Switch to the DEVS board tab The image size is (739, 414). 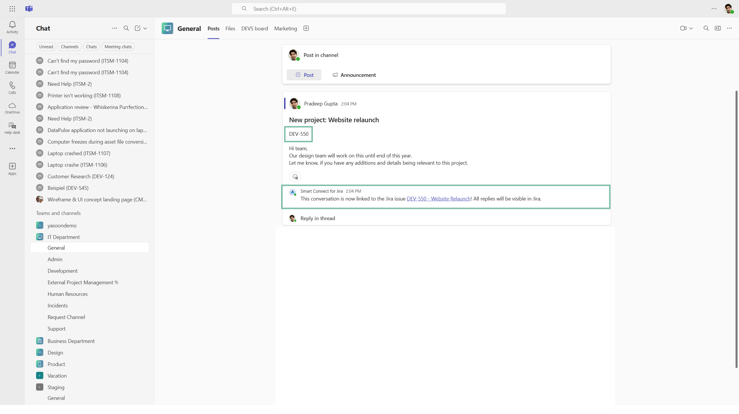pos(254,28)
